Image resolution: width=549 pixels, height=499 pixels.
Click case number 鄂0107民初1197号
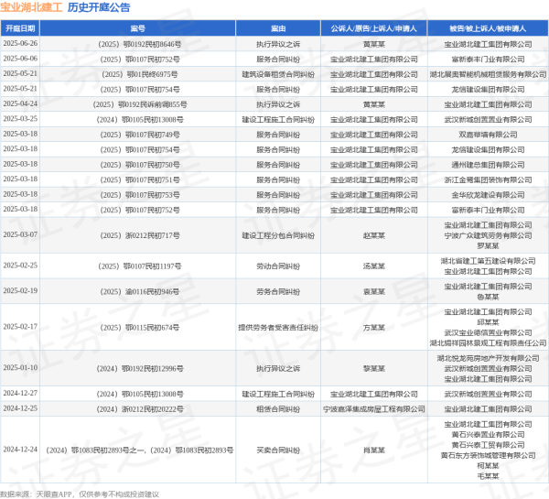[x=139, y=266]
